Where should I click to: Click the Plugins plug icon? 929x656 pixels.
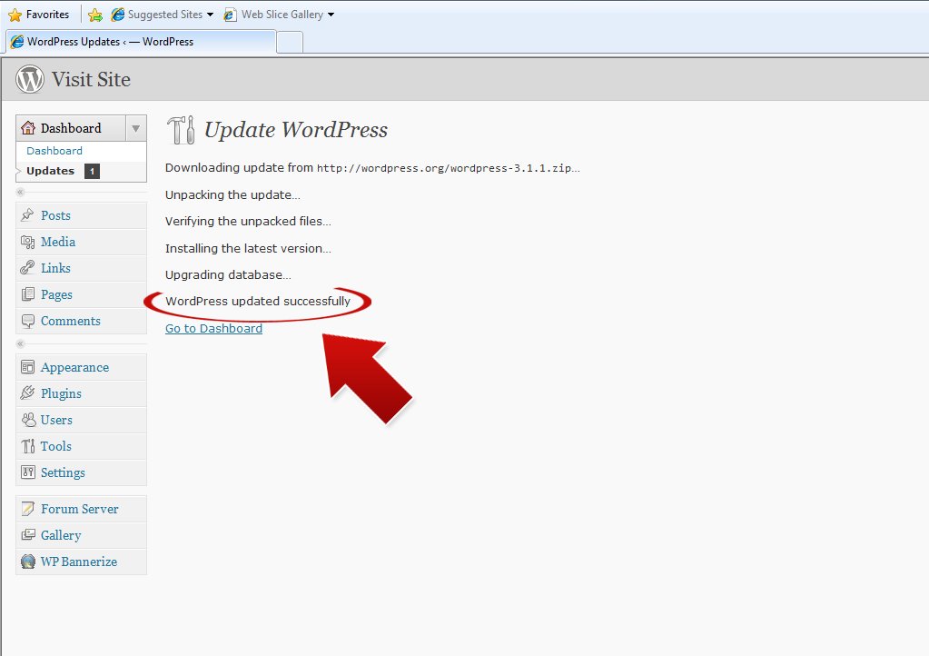27,393
